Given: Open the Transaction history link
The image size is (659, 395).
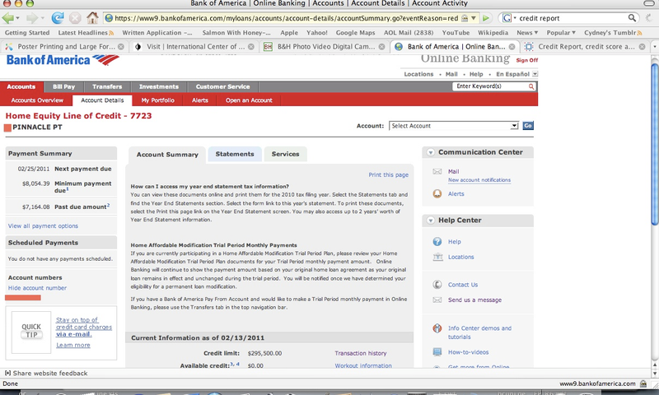Looking at the screenshot, I should coord(361,353).
